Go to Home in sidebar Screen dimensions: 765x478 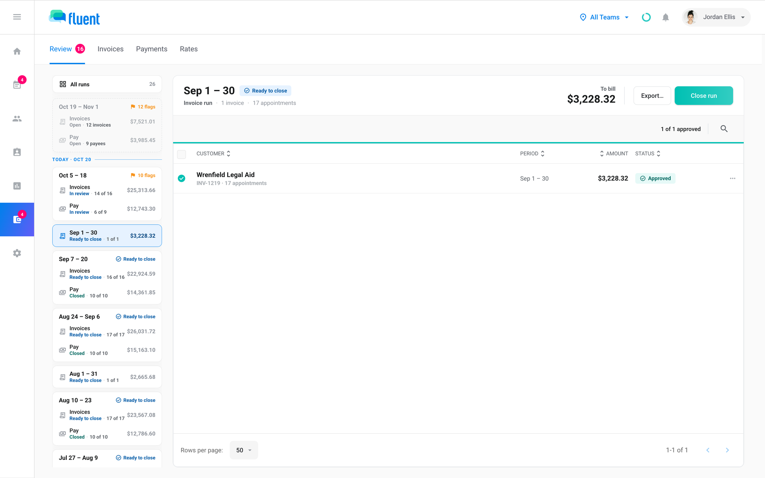tap(17, 51)
